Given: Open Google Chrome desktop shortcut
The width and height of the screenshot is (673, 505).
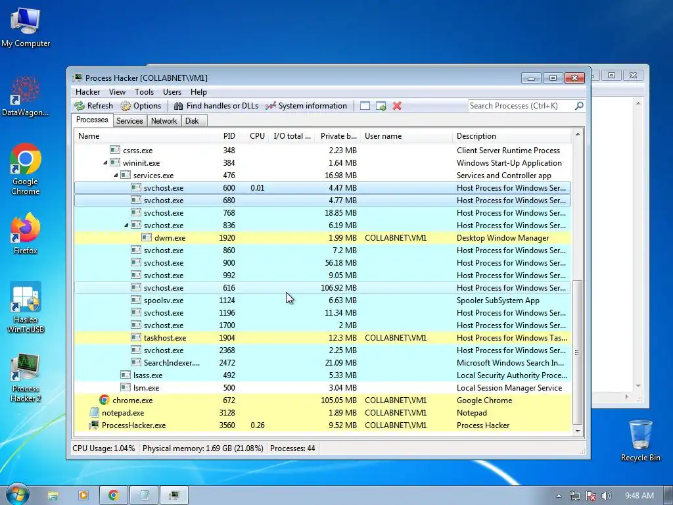Looking at the screenshot, I should [x=26, y=169].
